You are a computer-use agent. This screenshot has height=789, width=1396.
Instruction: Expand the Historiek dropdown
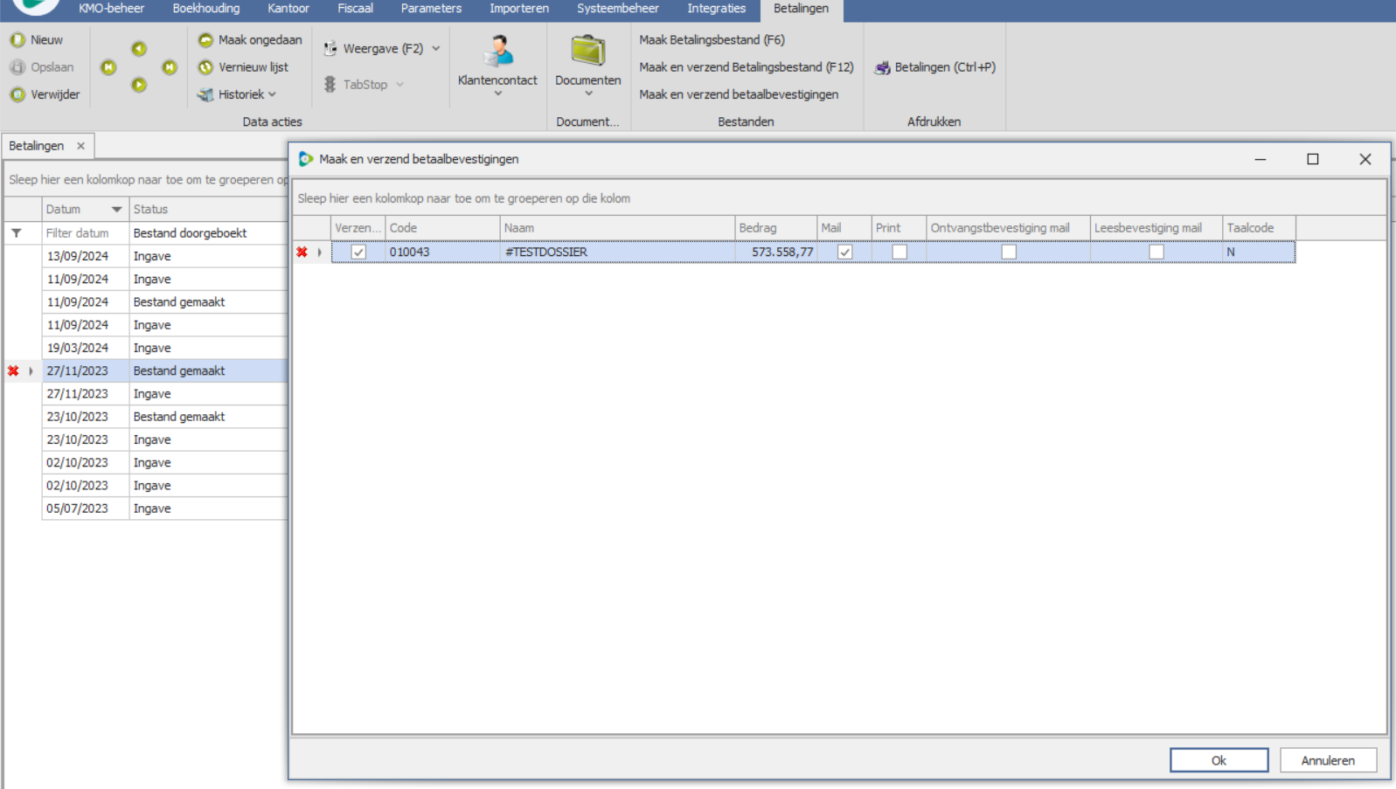(272, 94)
